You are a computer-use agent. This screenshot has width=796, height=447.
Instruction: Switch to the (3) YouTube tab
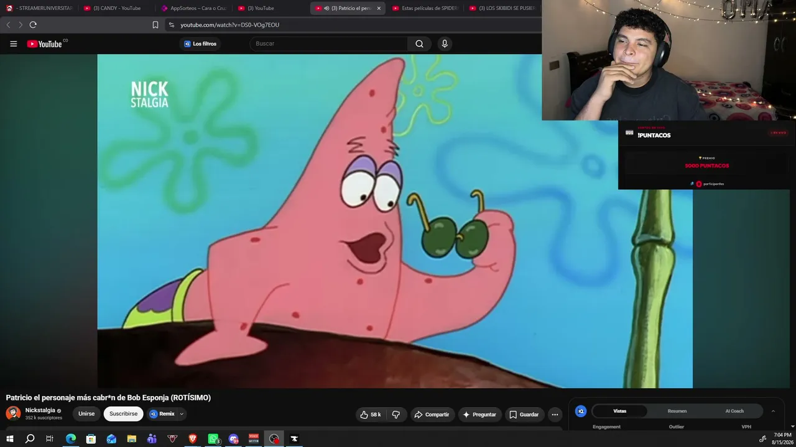coord(271,8)
